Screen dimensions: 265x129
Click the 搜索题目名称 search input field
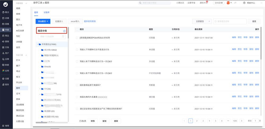pos(230,21)
